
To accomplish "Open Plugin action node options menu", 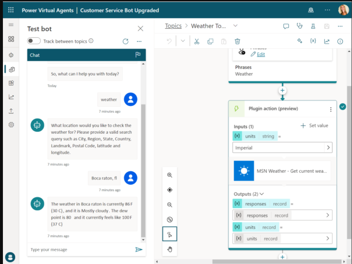I will pos(331,109).
